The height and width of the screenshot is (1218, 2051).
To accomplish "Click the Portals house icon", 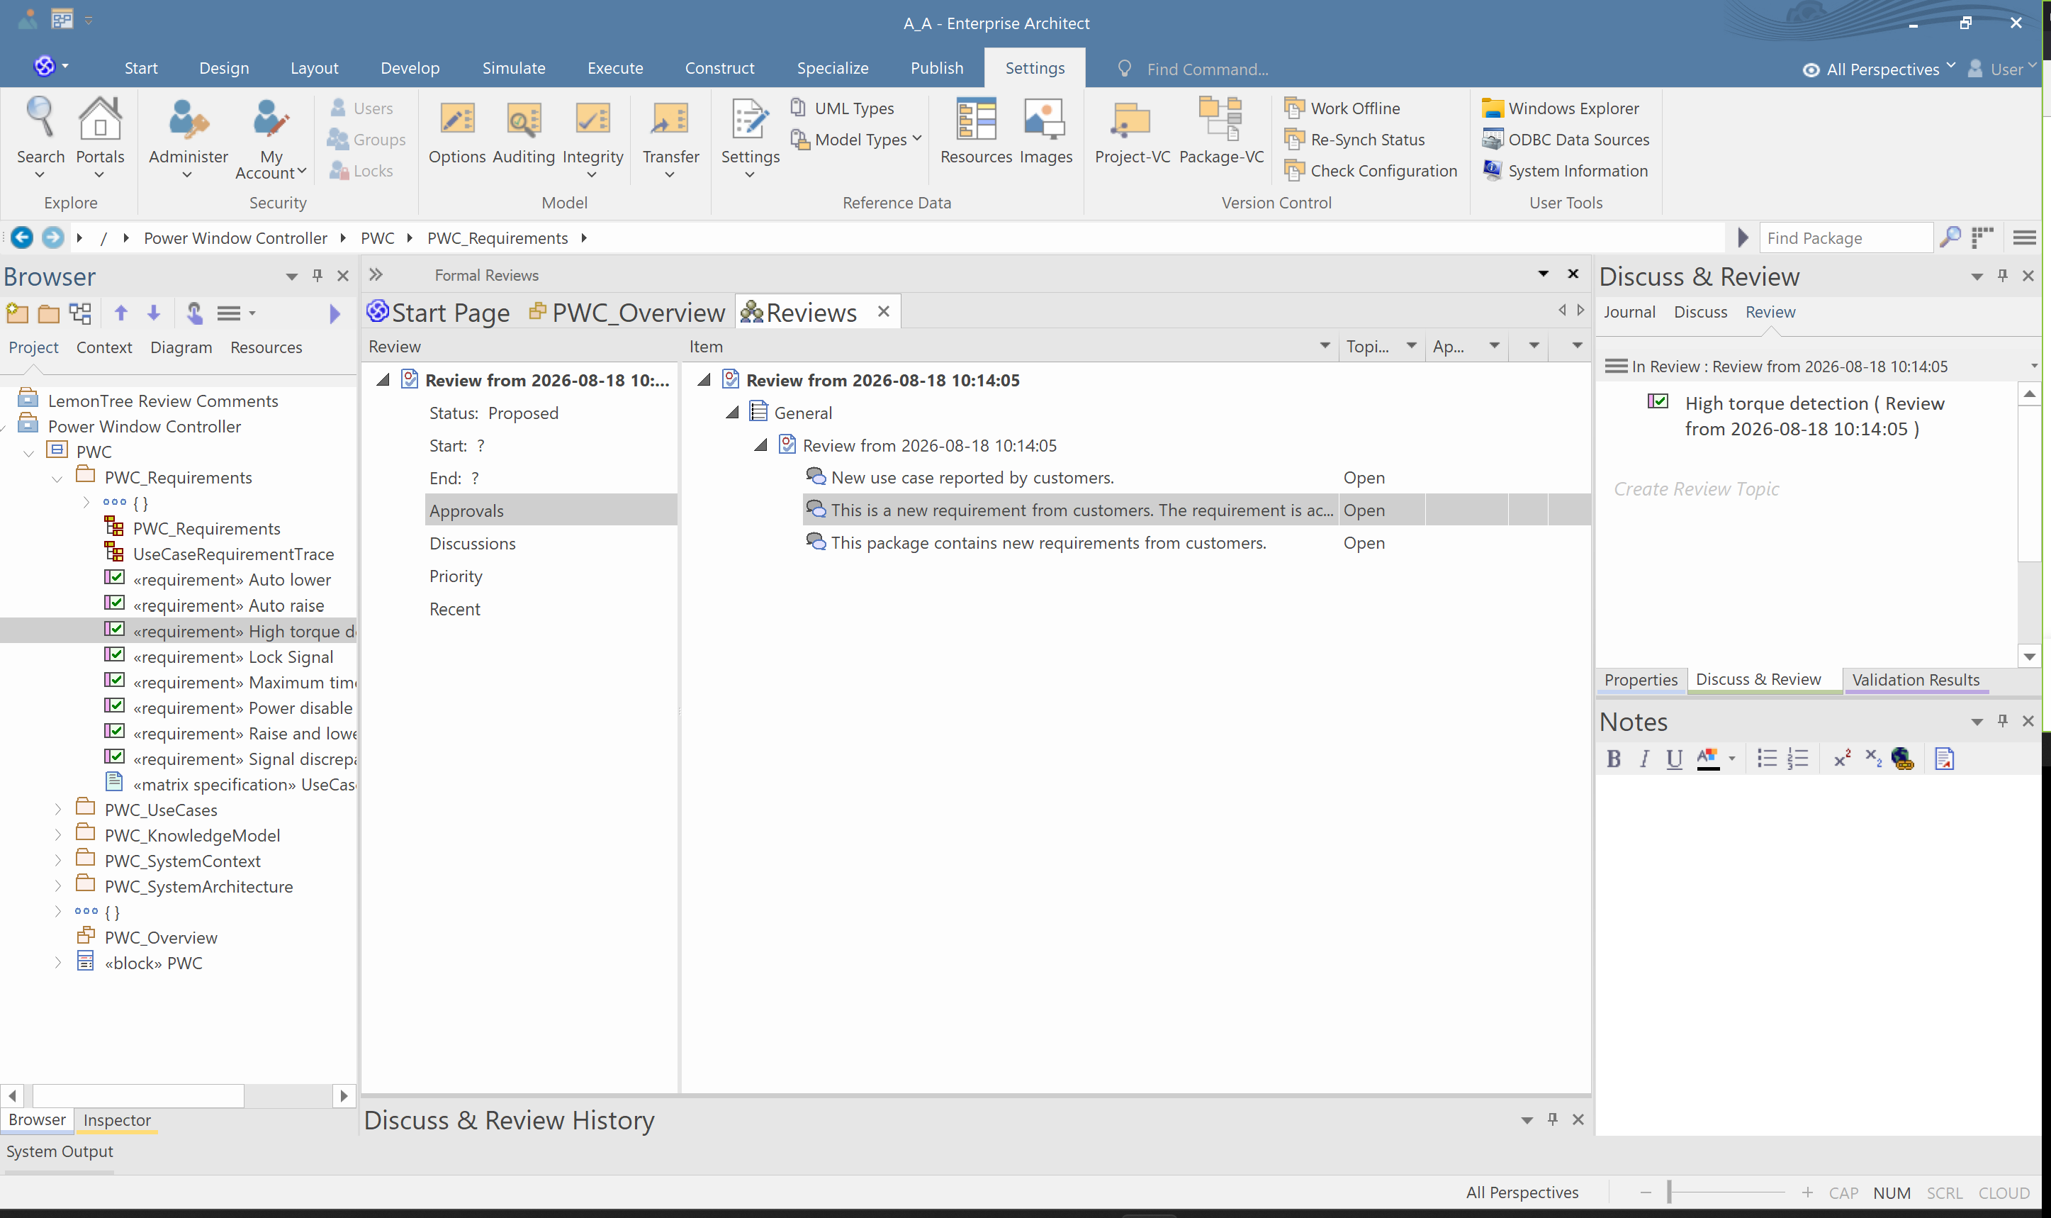I will (100, 120).
